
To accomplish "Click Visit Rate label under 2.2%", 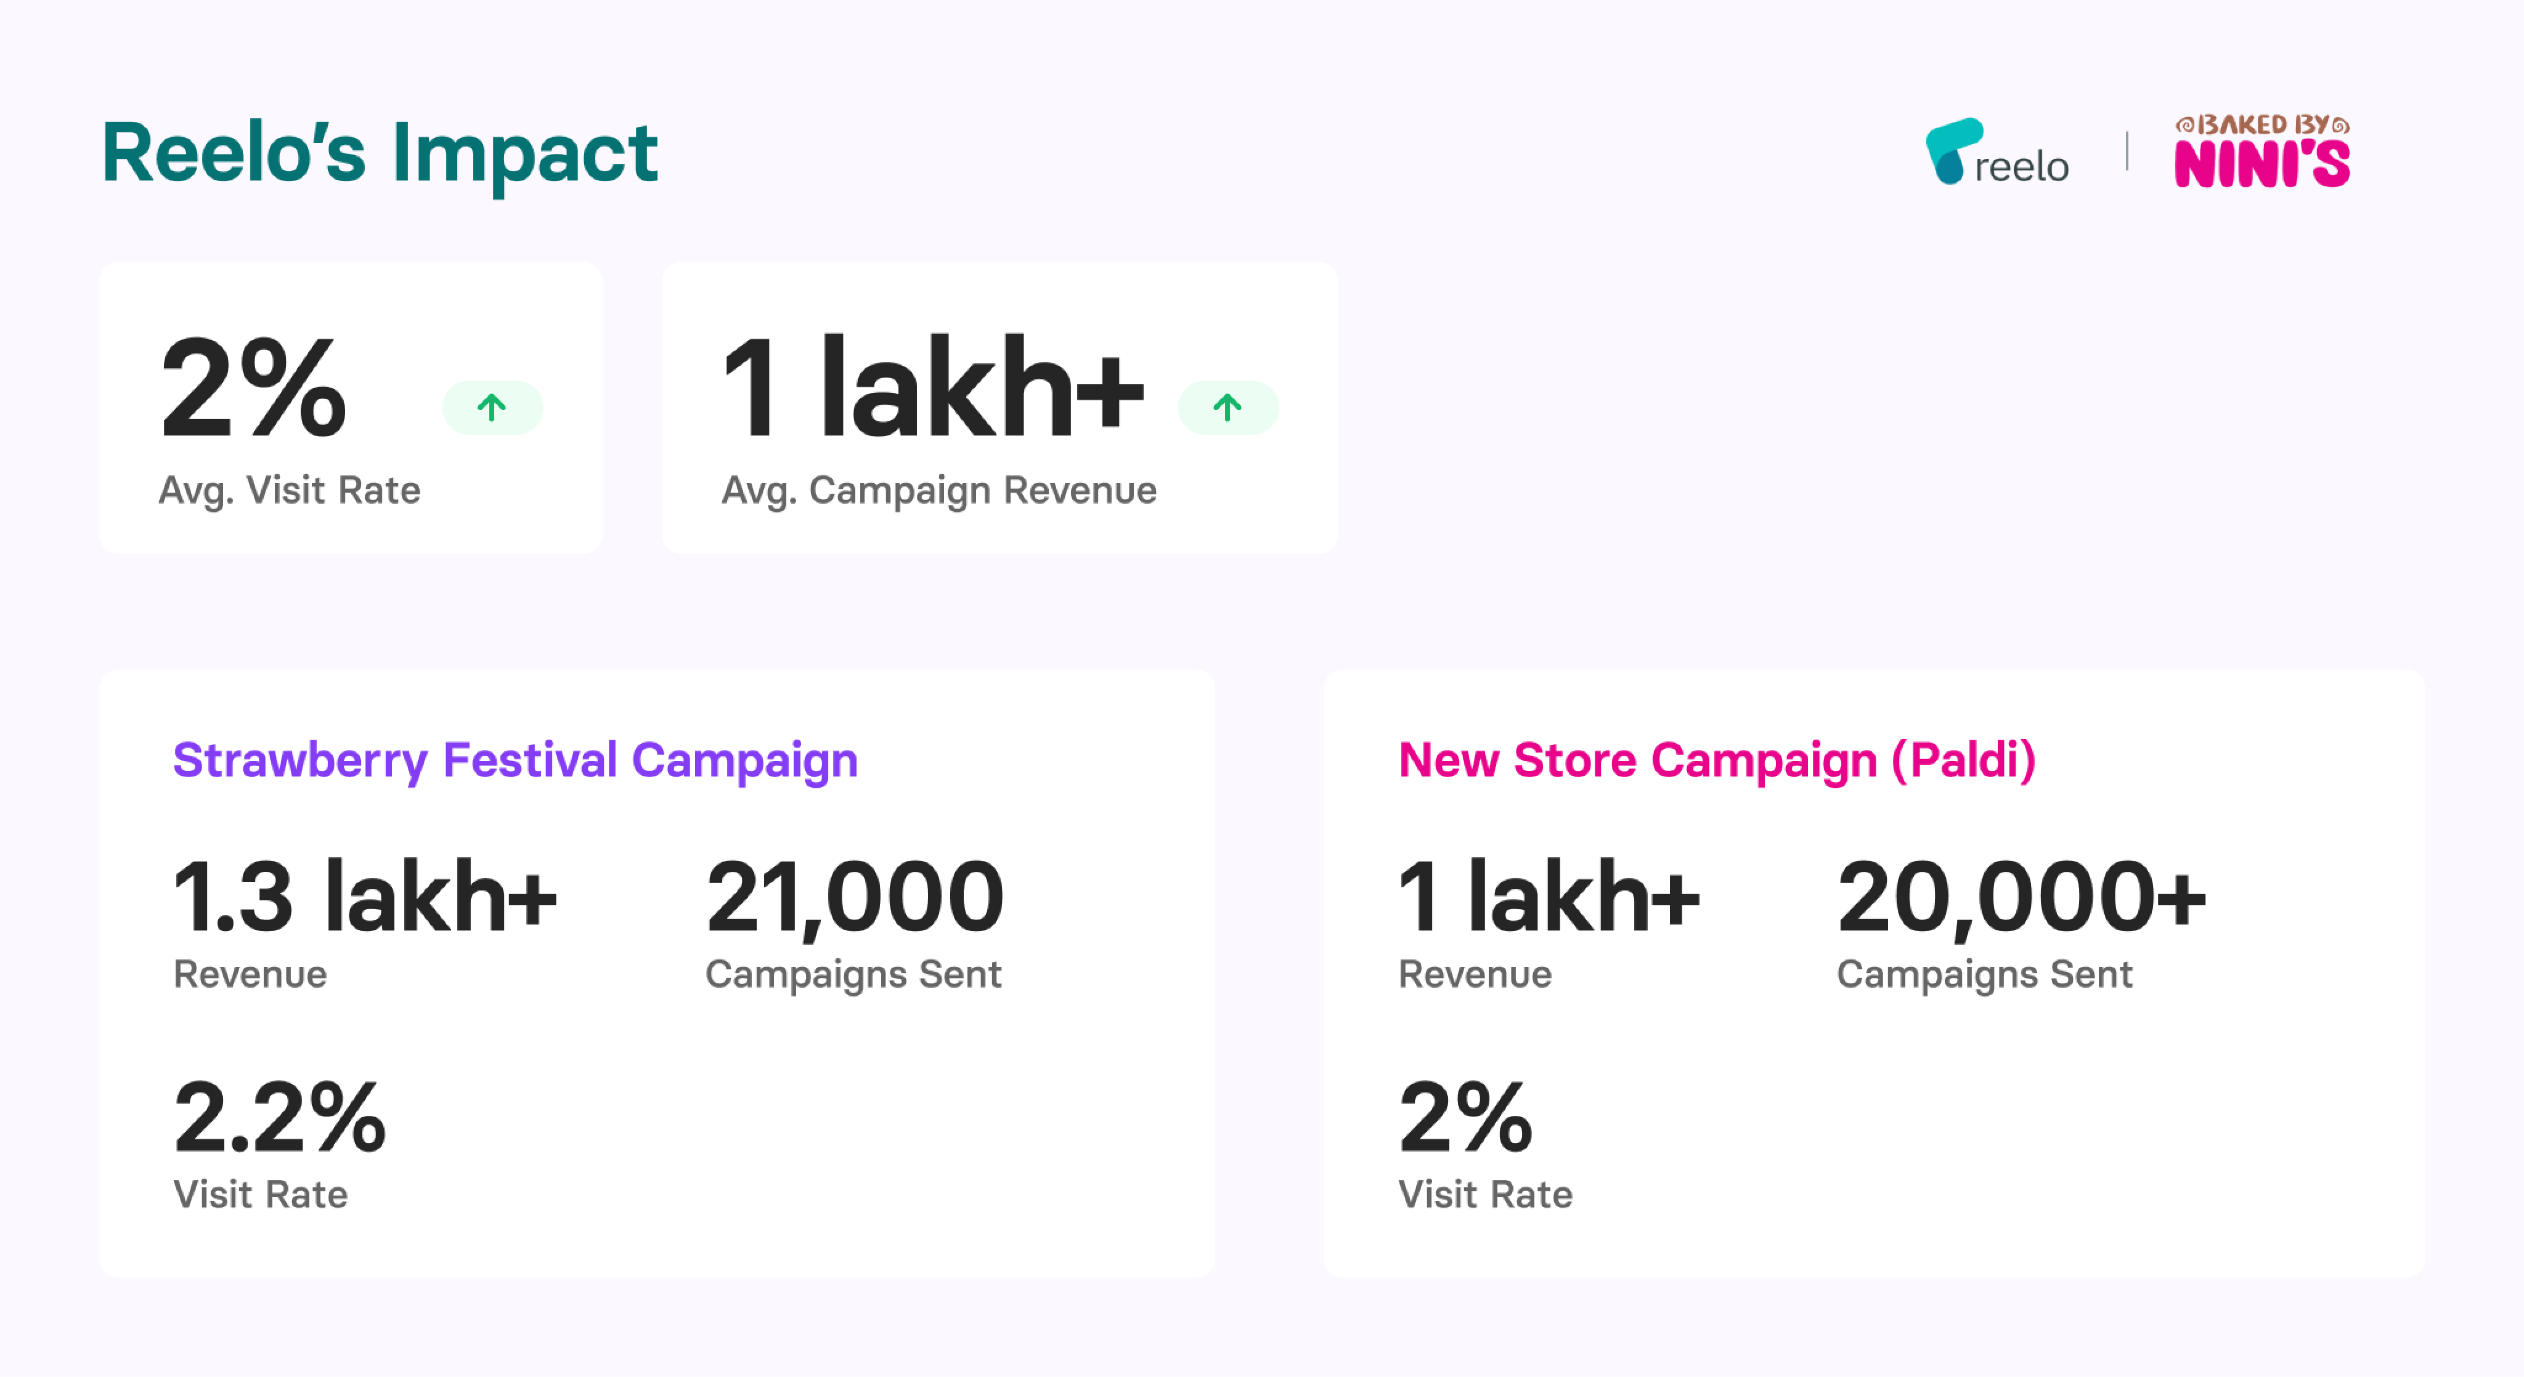I will (261, 1195).
